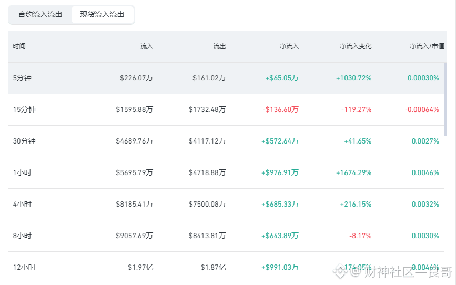Pick the 8小时 row
This screenshot has width=456, height=285.
click(226, 236)
